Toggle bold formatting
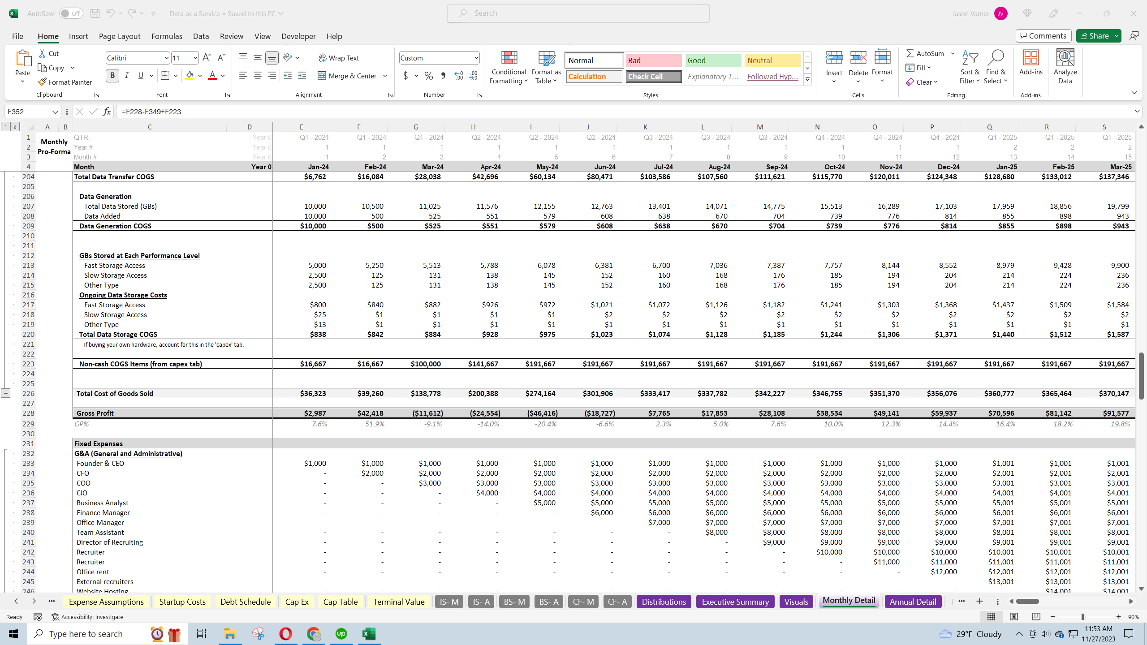Image resolution: width=1147 pixels, height=645 pixels. point(112,75)
